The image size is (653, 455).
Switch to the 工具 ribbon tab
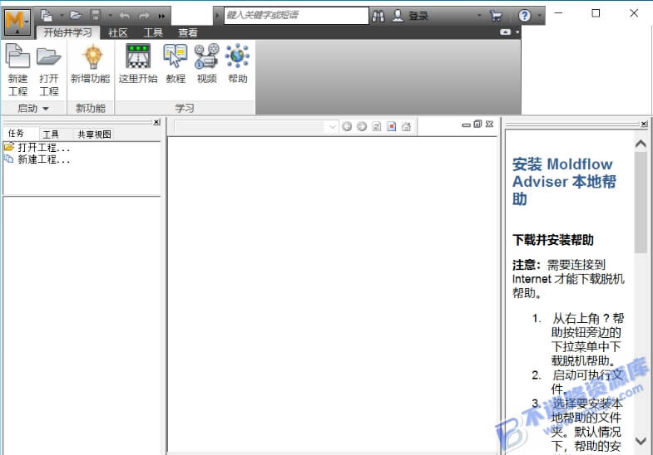[153, 32]
